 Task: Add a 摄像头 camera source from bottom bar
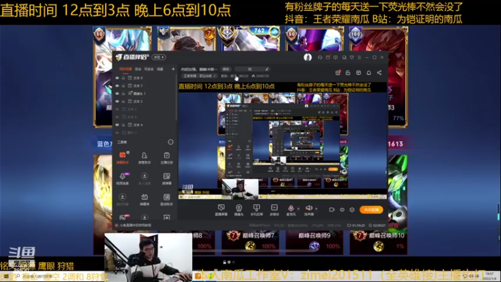click(239, 210)
